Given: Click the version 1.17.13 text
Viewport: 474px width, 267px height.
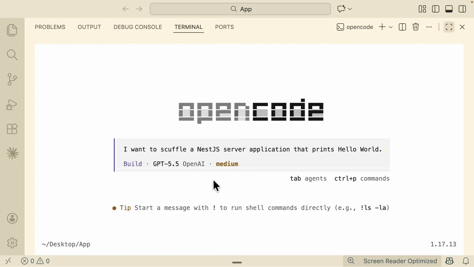Looking at the screenshot, I should point(443,244).
